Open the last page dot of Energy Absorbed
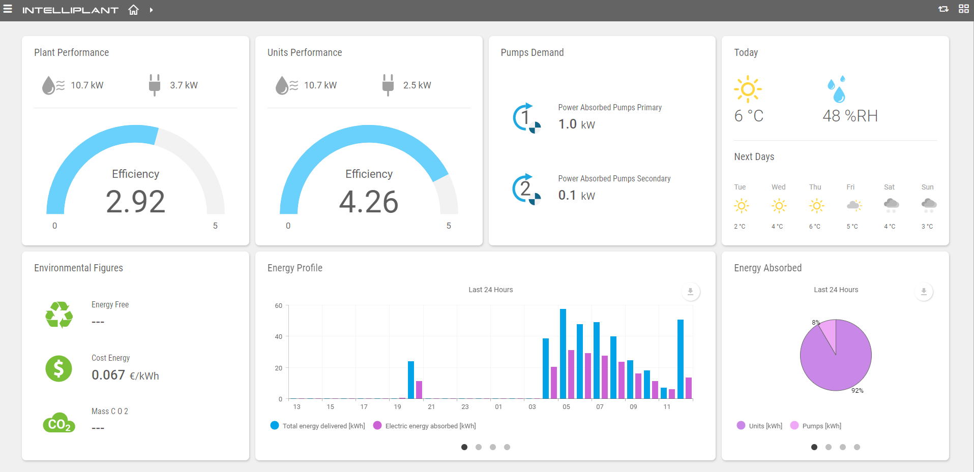 click(x=857, y=447)
